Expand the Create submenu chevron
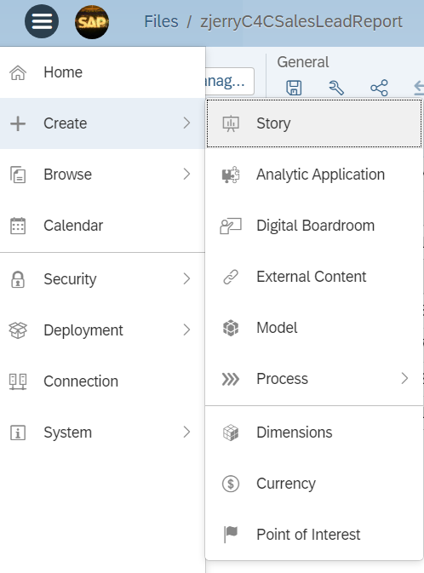This screenshot has width=424, height=573. point(186,123)
